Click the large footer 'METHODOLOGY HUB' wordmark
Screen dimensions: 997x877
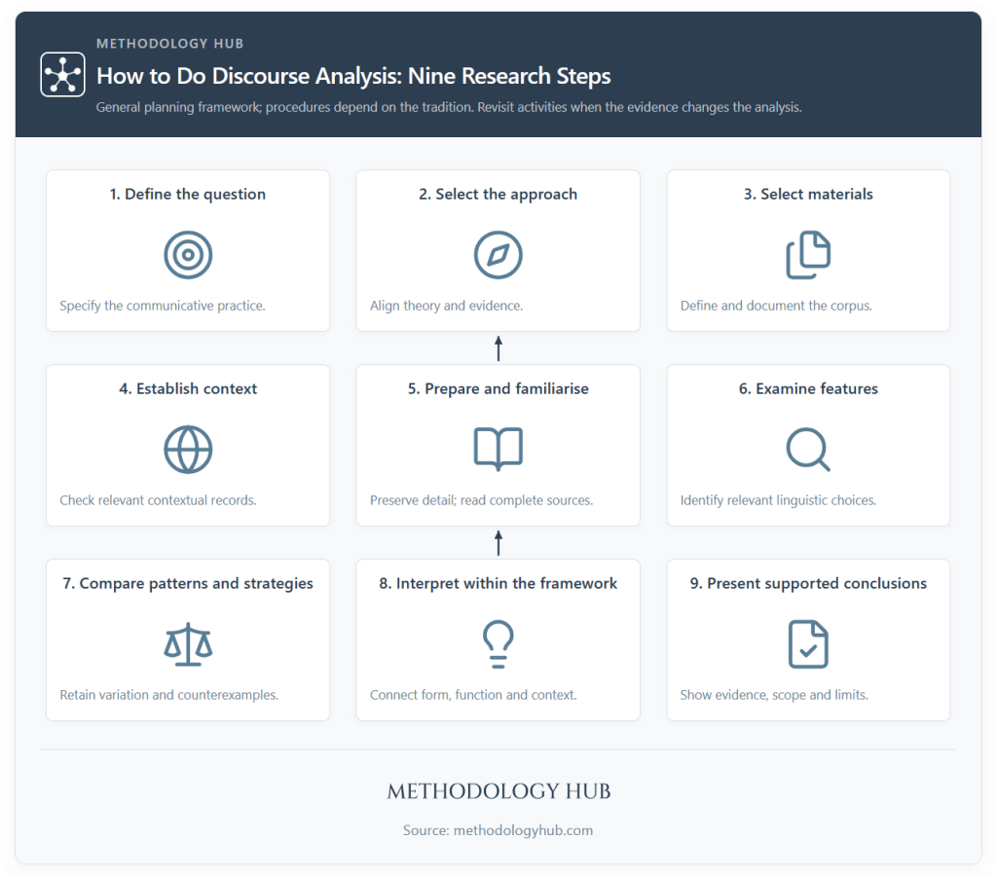498,791
